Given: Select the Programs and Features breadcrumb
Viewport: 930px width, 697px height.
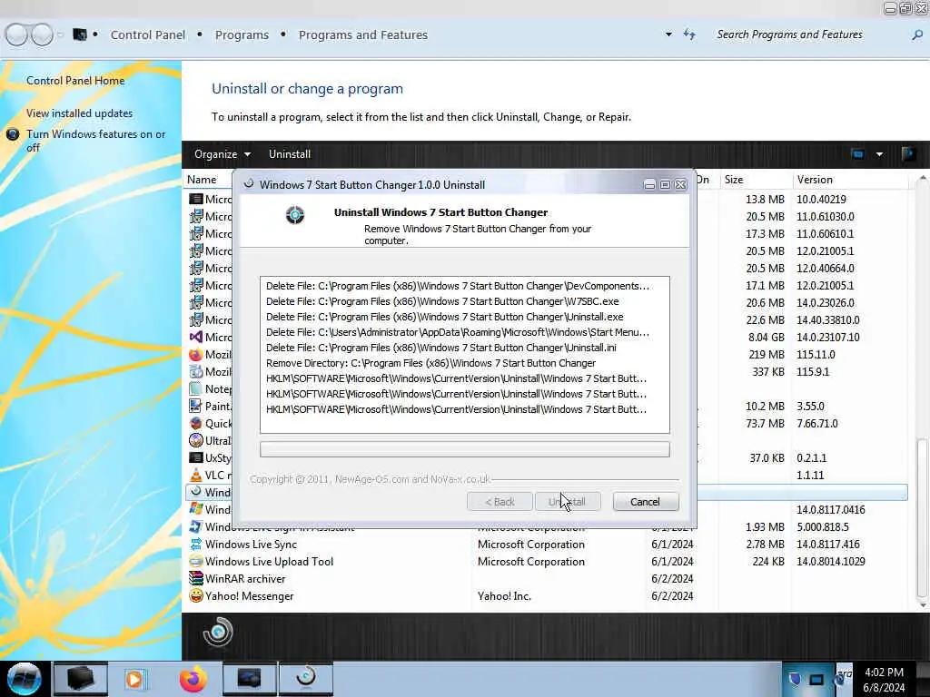Looking at the screenshot, I should point(363,35).
